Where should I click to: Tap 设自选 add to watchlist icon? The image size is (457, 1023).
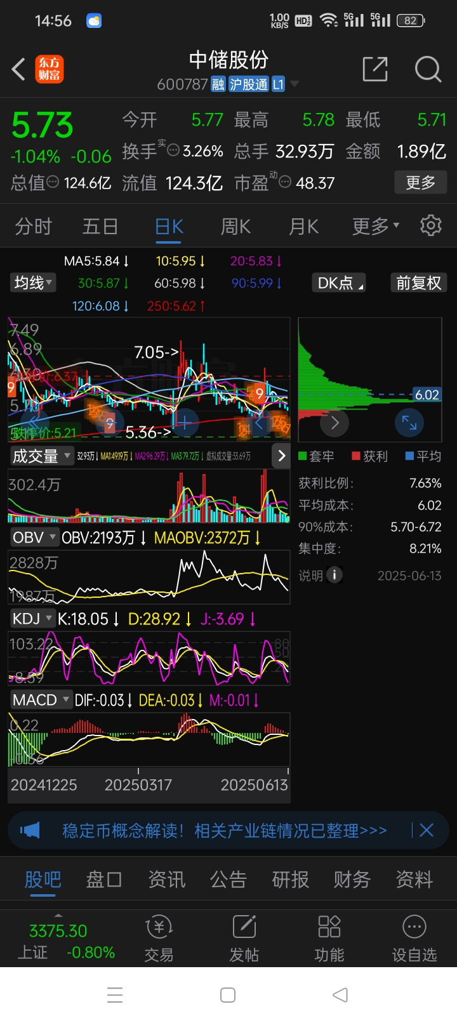414,939
